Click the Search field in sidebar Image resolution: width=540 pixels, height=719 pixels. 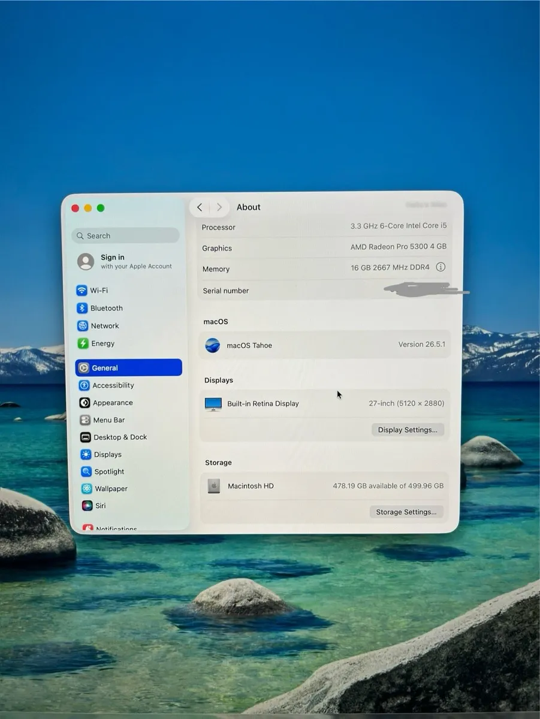click(x=125, y=235)
